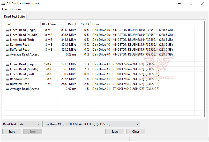
Task: Select the 2.97 ms access time value
Action: [x=71, y=89]
